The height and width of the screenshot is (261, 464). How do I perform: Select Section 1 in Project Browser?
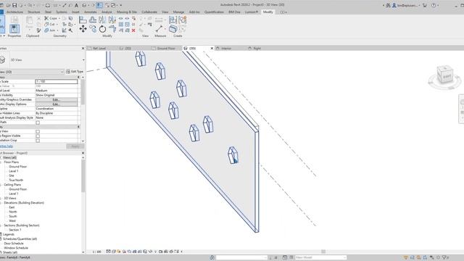[x=14, y=230]
